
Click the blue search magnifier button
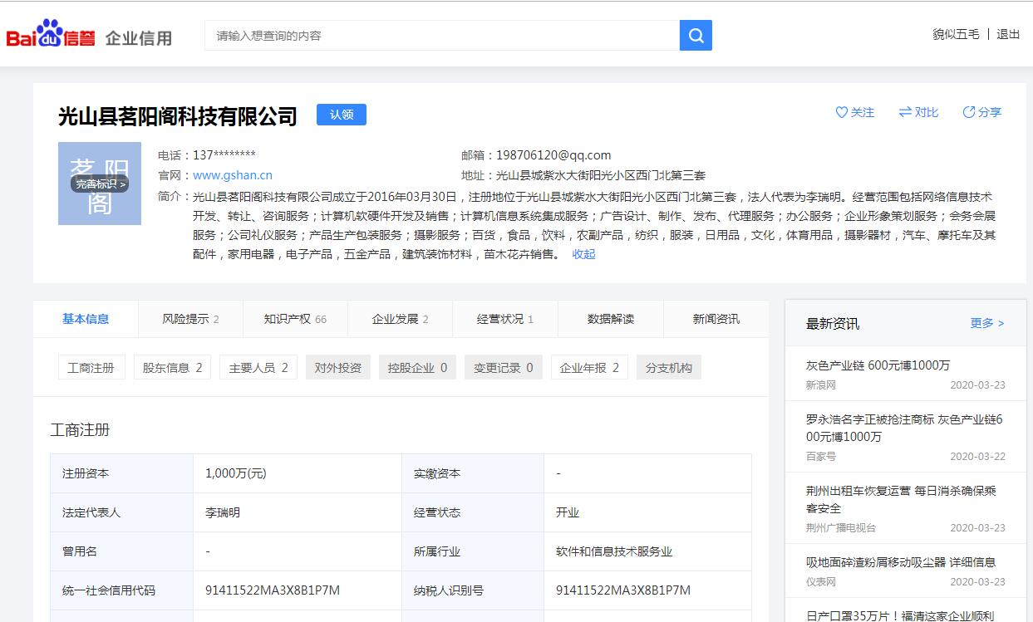tap(696, 36)
